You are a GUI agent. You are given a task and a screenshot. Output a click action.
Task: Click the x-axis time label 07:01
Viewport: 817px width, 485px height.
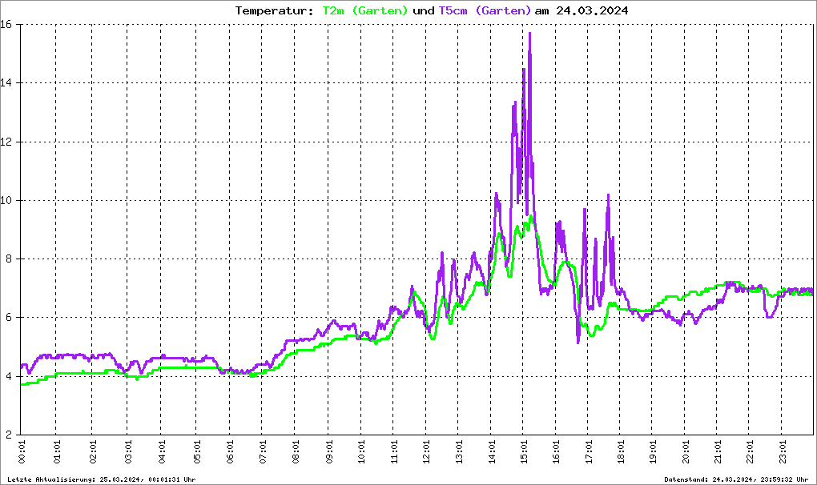pyautogui.click(x=263, y=451)
